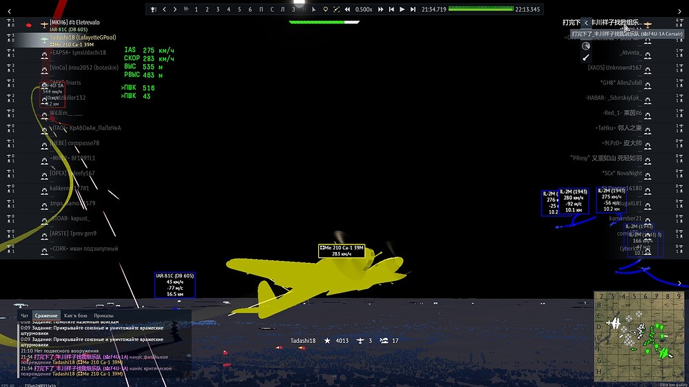
Task: Select player [ARSTE] Tpmv gen9
Action: (x=73, y=233)
